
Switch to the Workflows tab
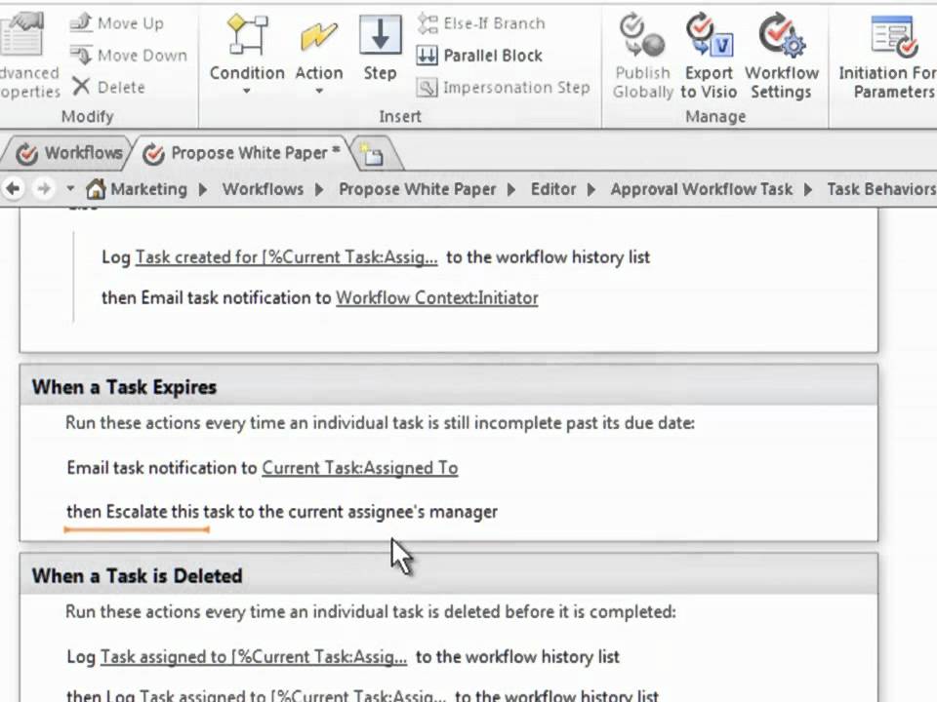(68, 153)
